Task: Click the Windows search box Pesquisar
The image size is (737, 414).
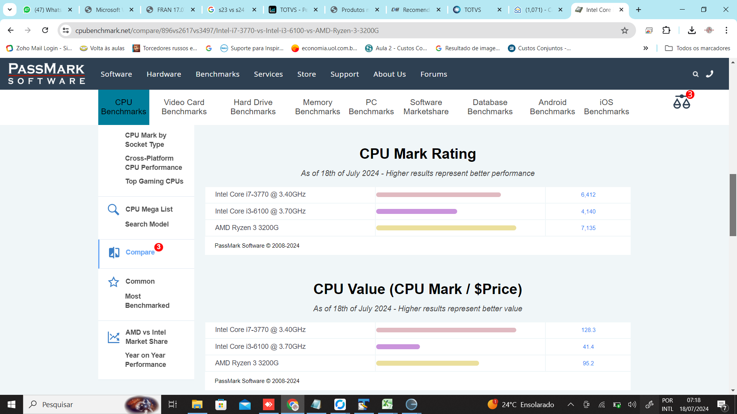Action: pyautogui.click(x=92, y=404)
